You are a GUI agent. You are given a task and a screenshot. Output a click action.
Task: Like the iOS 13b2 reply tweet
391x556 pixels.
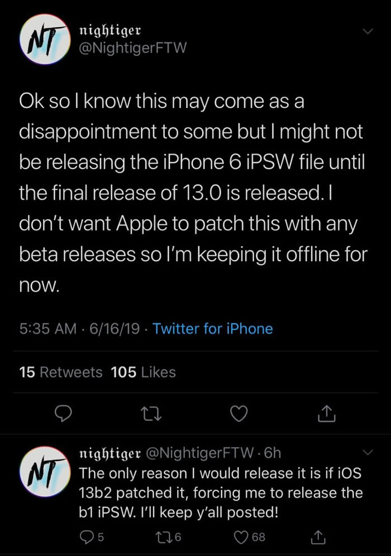click(x=245, y=537)
